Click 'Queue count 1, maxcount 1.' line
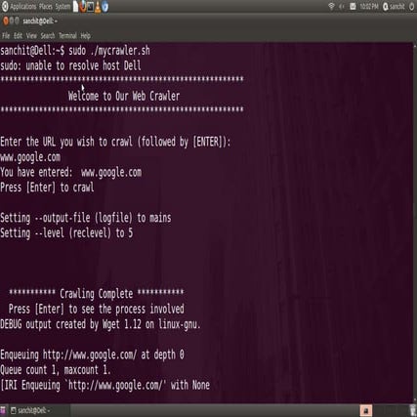The width and height of the screenshot is (417, 417). point(56,370)
